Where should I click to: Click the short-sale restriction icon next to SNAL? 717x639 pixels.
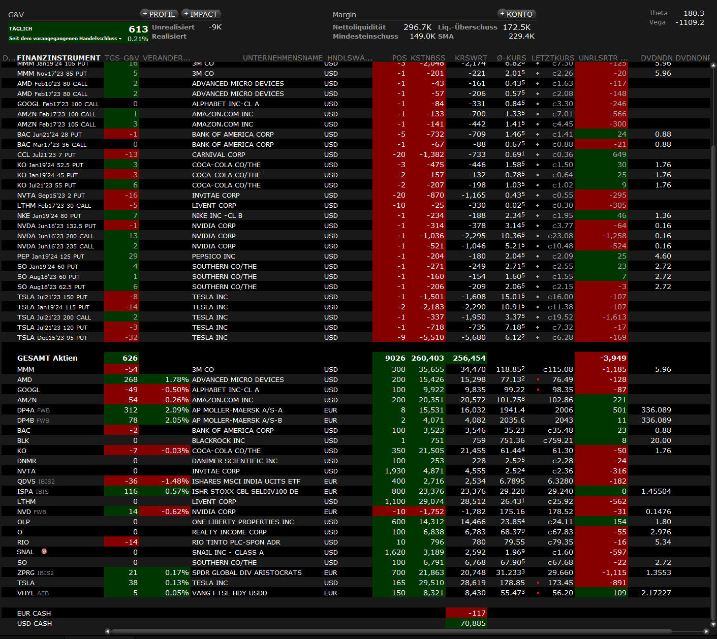click(x=44, y=552)
